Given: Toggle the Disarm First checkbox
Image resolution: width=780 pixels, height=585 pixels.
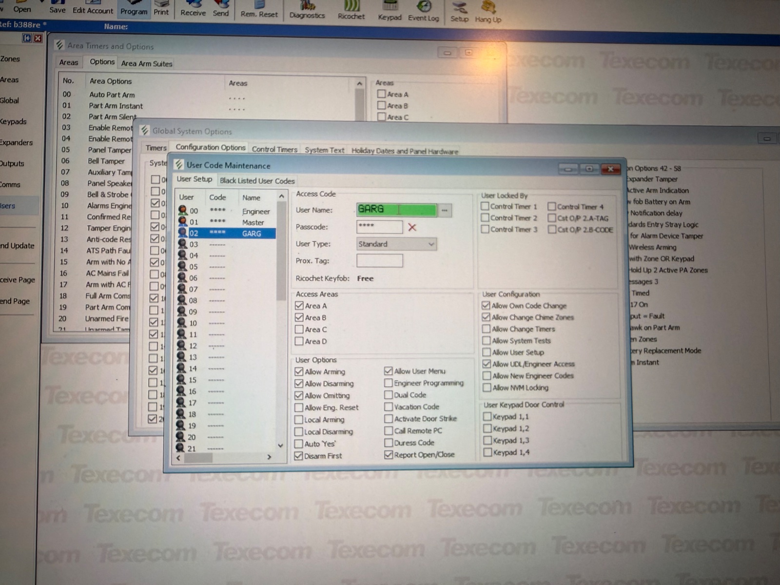Looking at the screenshot, I should (x=298, y=456).
